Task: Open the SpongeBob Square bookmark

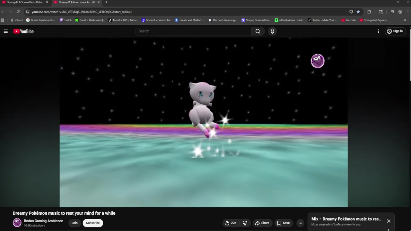Action: pyautogui.click(x=374, y=20)
